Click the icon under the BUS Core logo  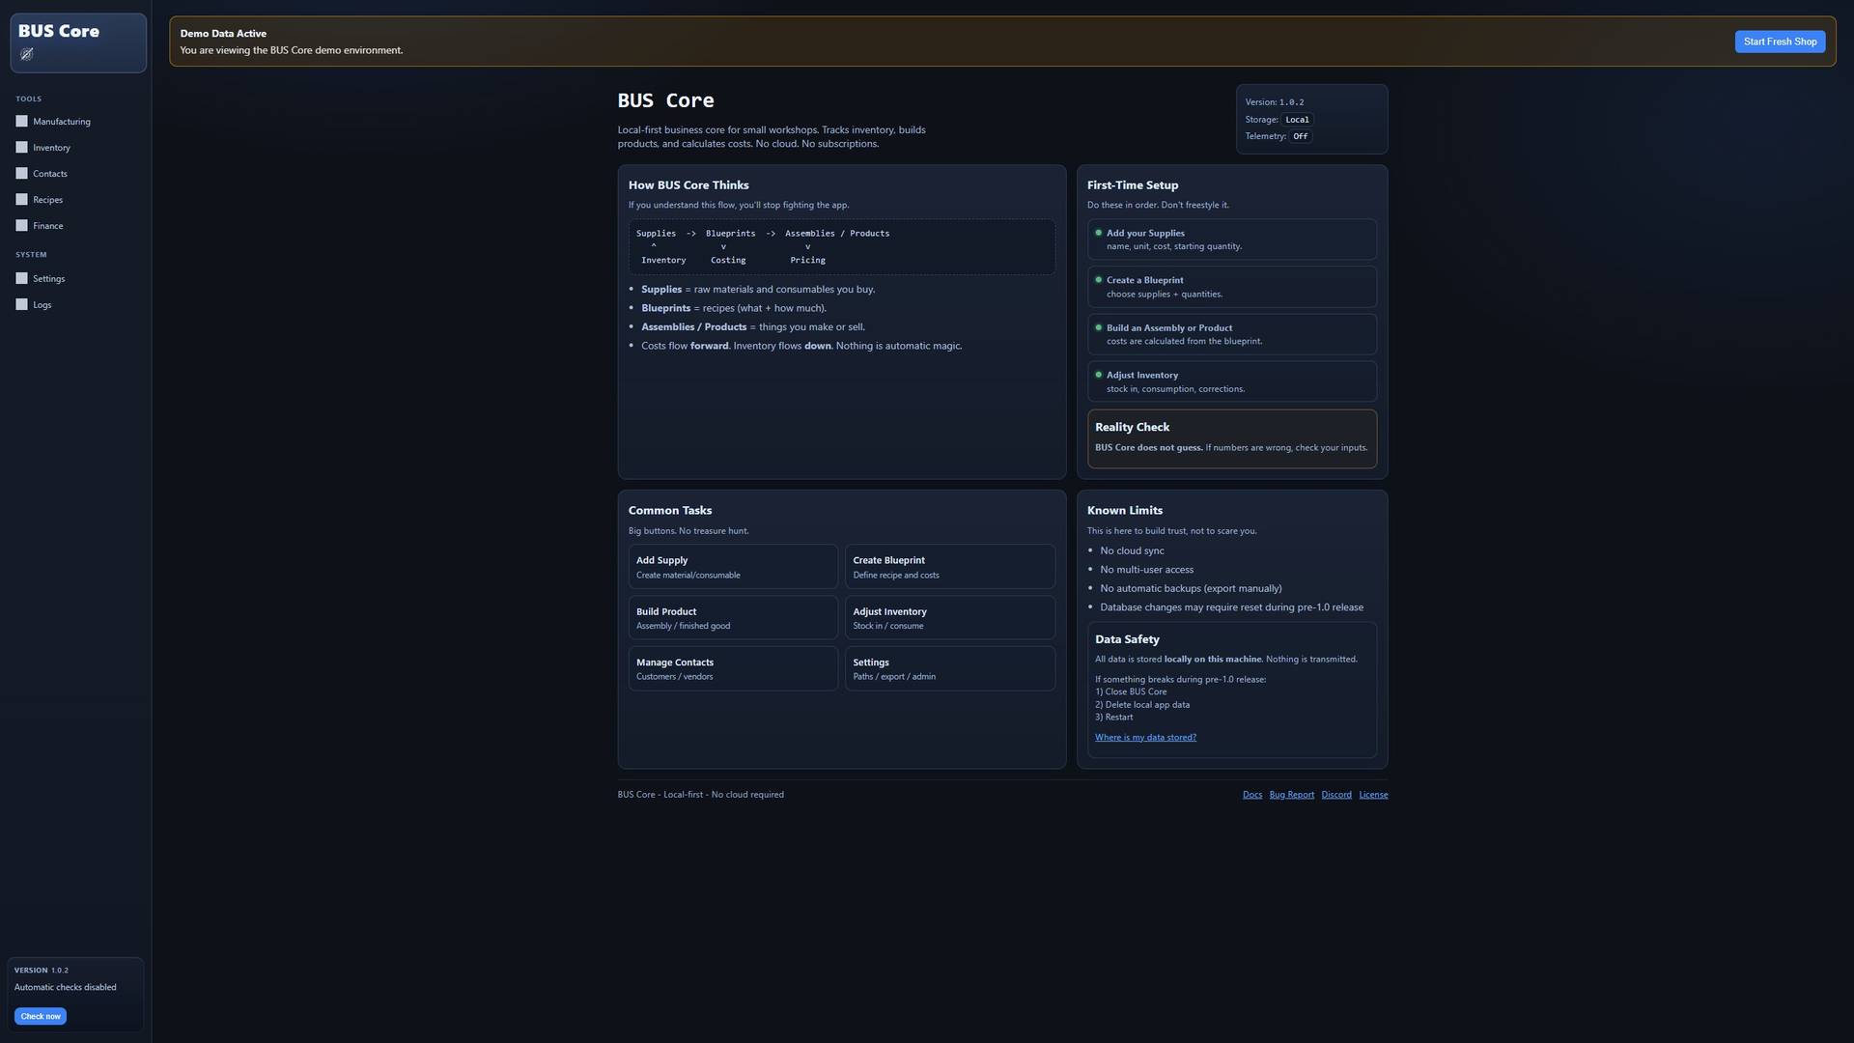tap(27, 54)
